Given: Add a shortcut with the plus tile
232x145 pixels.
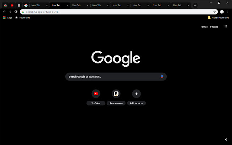Looking at the screenshot, I should point(136,94).
